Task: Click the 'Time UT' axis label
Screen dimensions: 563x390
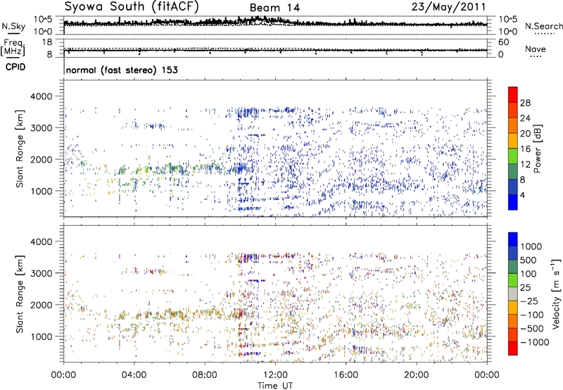Action: point(275,386)
